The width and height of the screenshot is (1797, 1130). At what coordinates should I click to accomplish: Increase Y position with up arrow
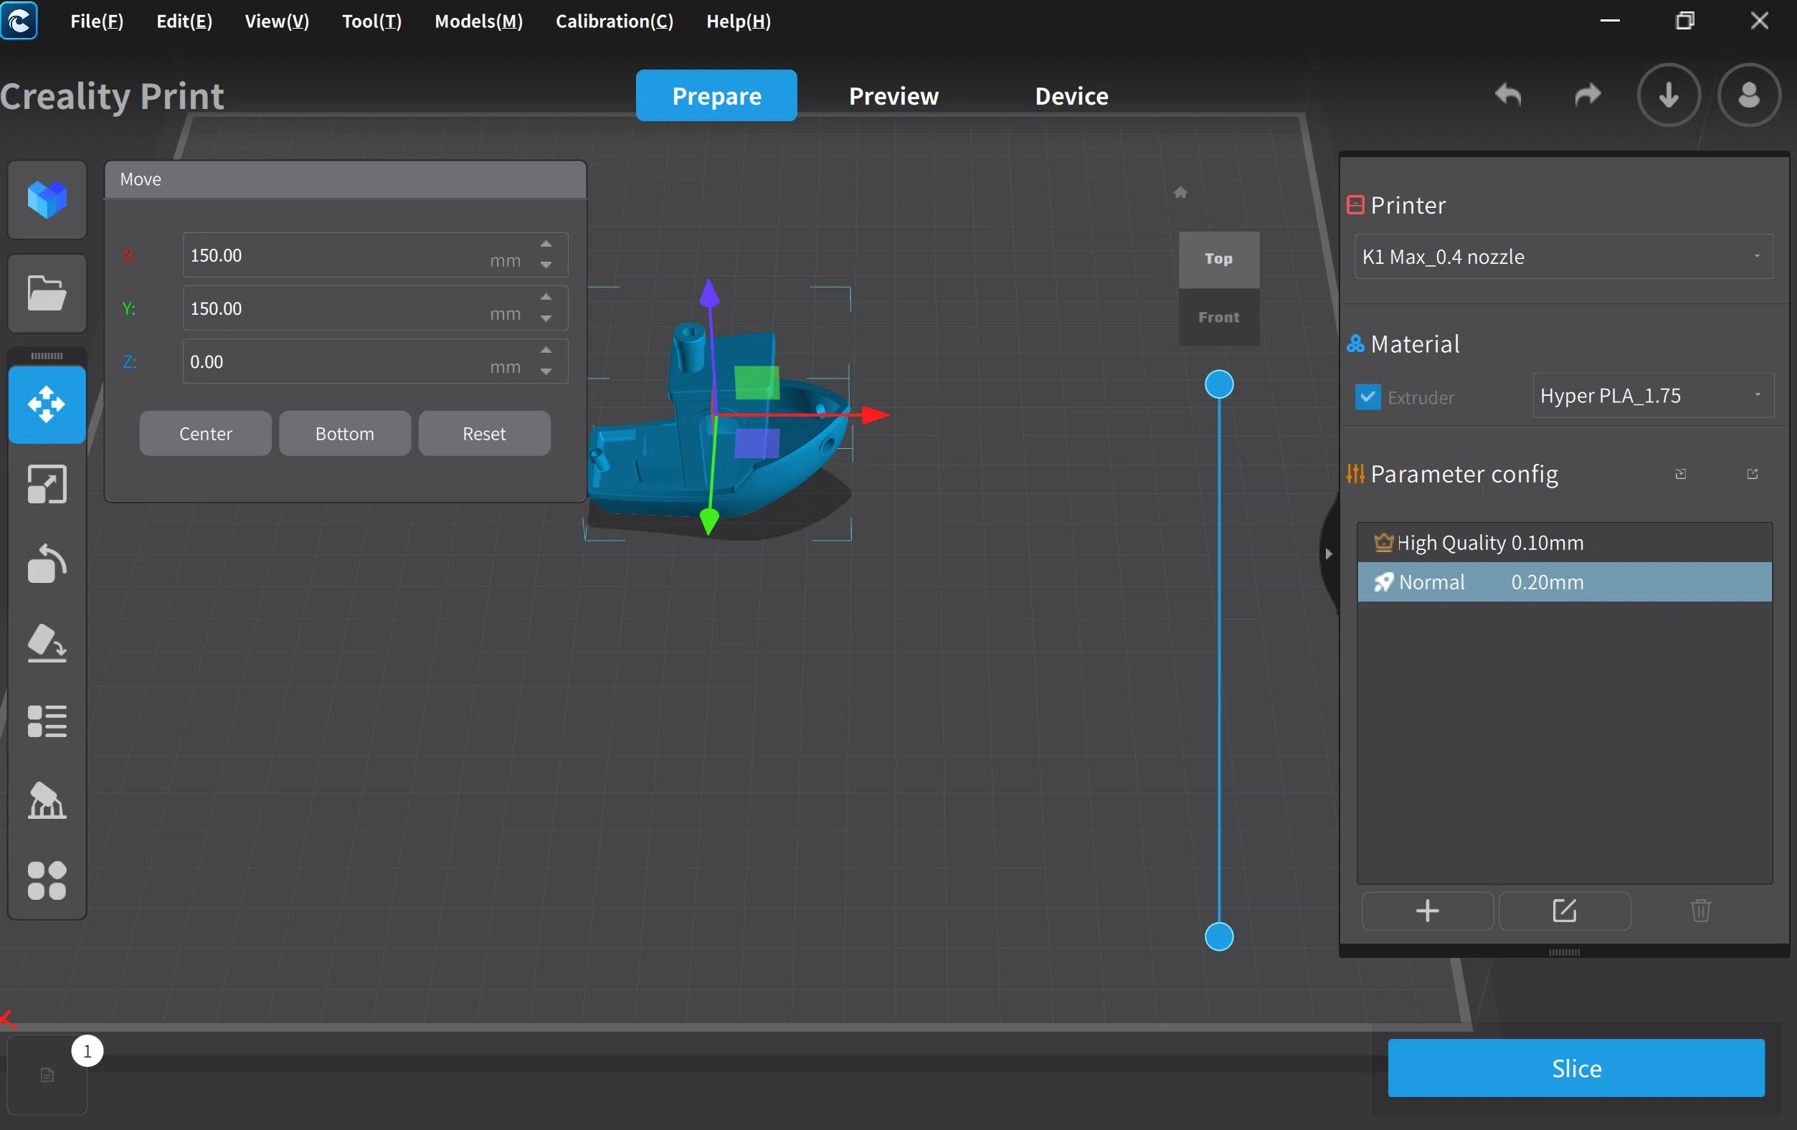tap(546, 297)
